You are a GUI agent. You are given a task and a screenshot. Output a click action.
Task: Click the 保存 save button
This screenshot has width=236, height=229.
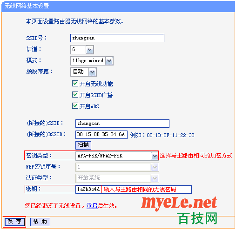pyautogui.click(x=14, y=222)
